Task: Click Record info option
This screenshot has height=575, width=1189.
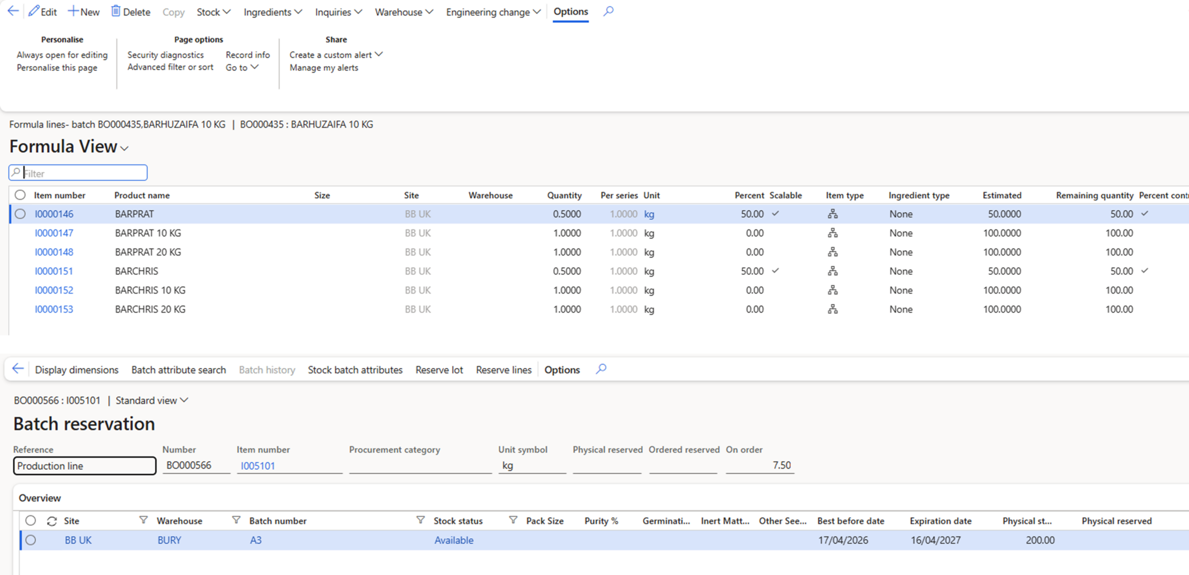Action: 248,55
